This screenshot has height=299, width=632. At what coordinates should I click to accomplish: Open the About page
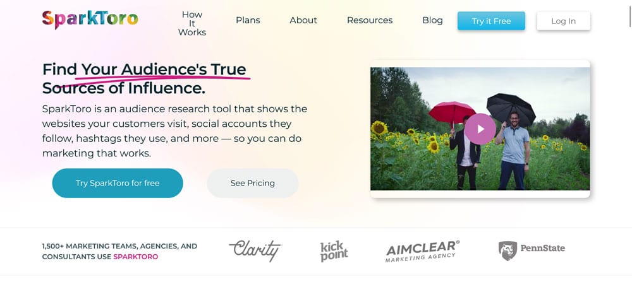303,20
